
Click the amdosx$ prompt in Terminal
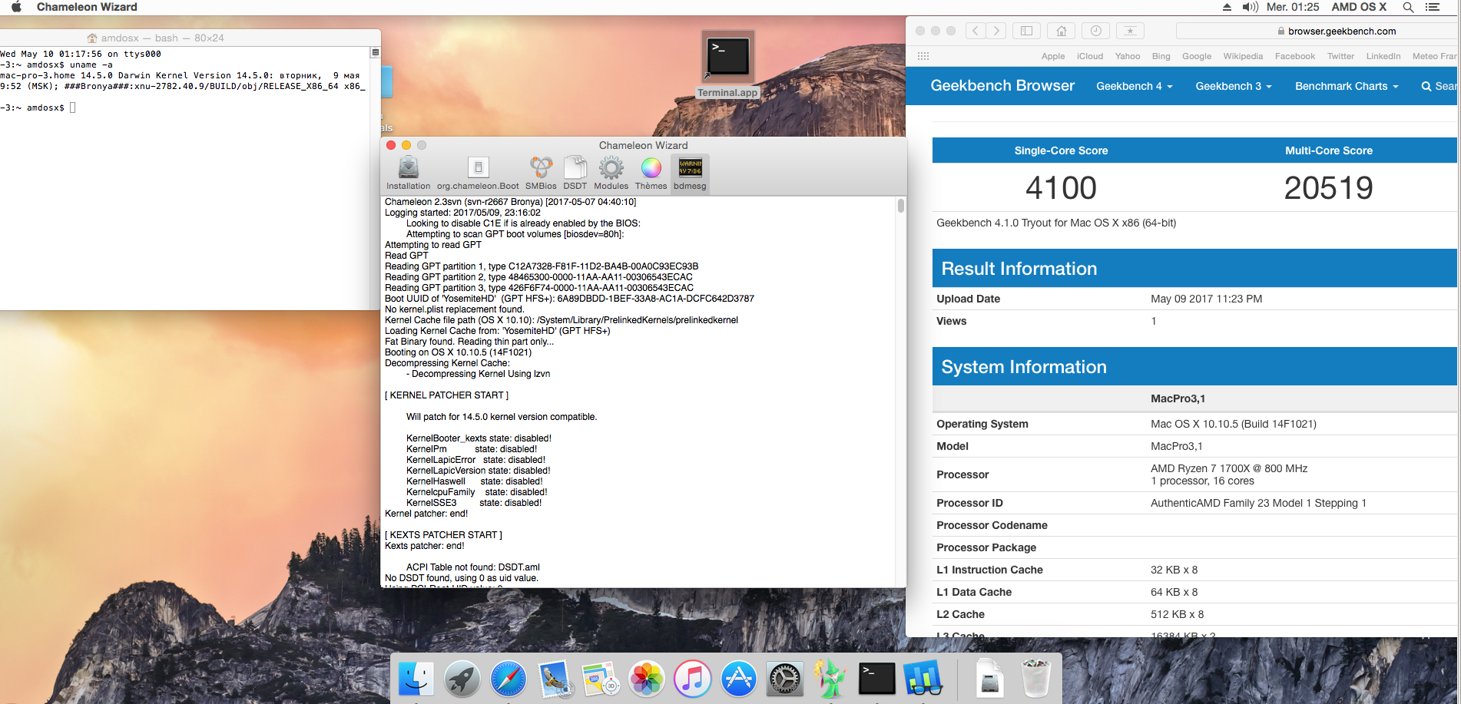(x=45, y=108)
